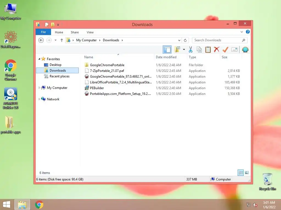The width and height of the screenshot is (281, 210).
Task: Click the blue shell icon in toolbar
Action: click(245, 49)
